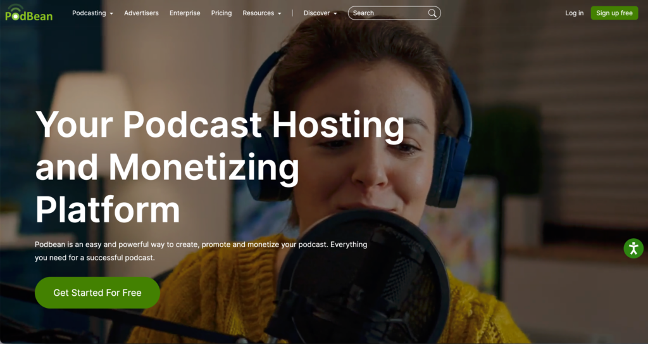Click the 'Podbean is an easy and powerful' description text
This screenshot has width=648, height=344.
(x=201, y=251)
